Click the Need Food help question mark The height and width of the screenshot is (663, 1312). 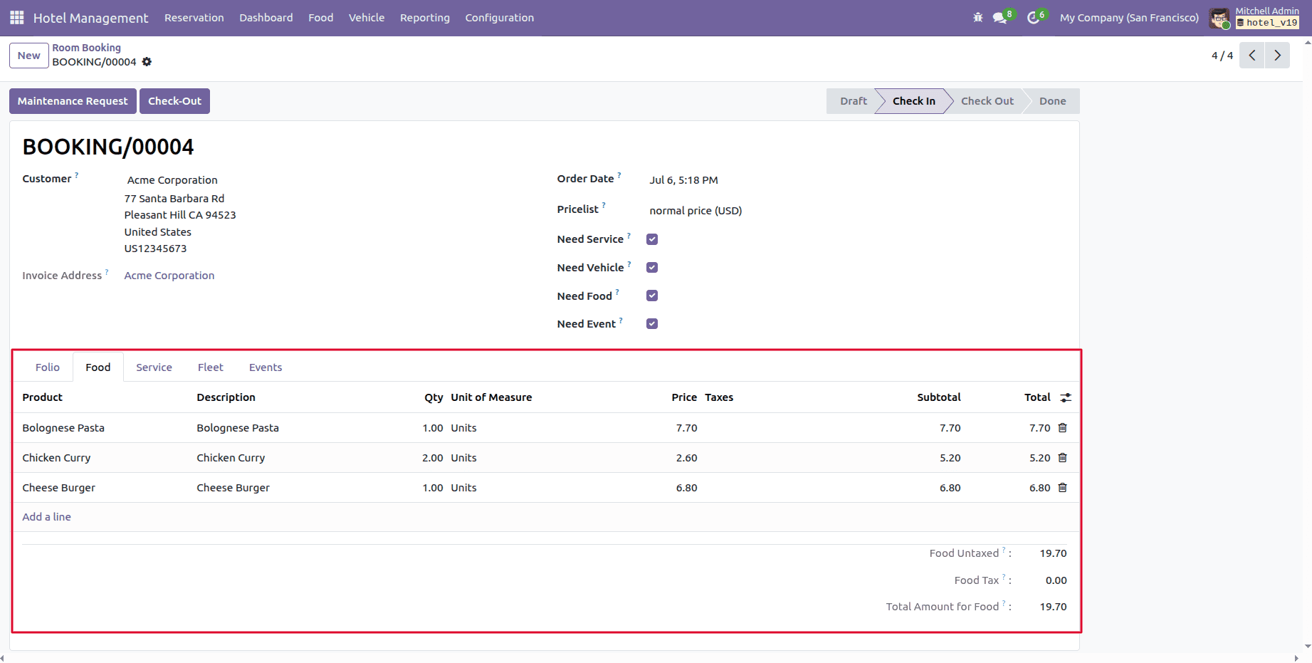click(x=617, y=292)
